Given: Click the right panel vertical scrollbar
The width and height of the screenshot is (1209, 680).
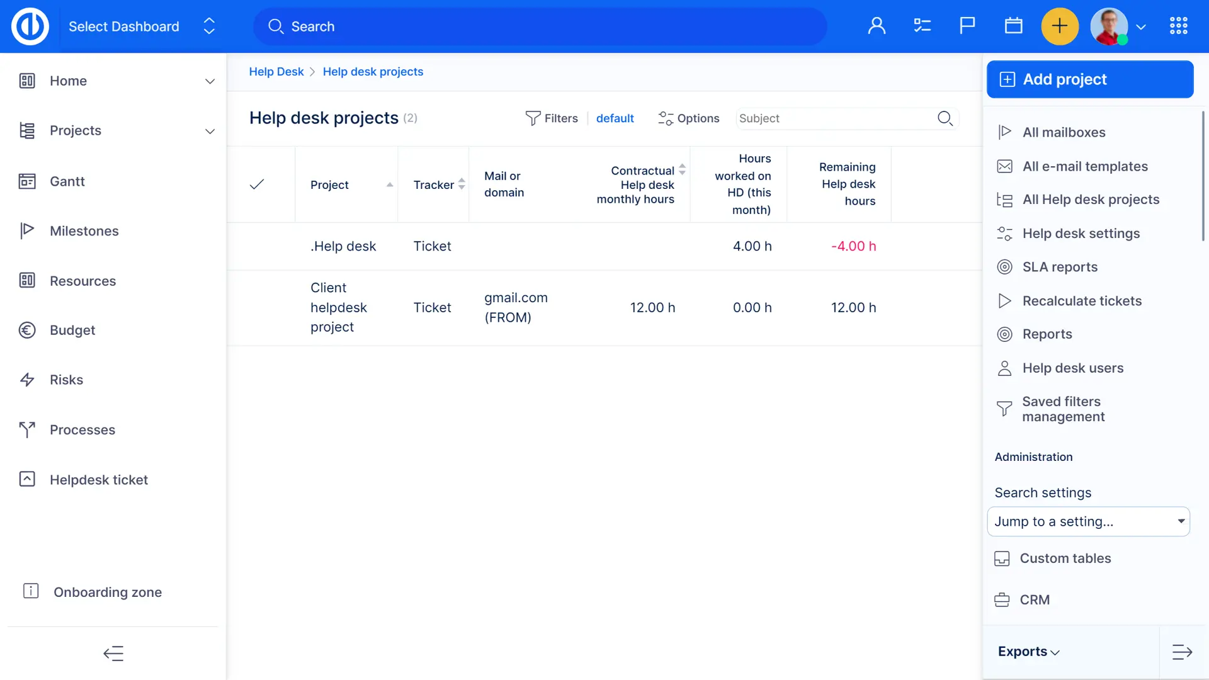Looking at the screenshot, I should pos(1203,176).
